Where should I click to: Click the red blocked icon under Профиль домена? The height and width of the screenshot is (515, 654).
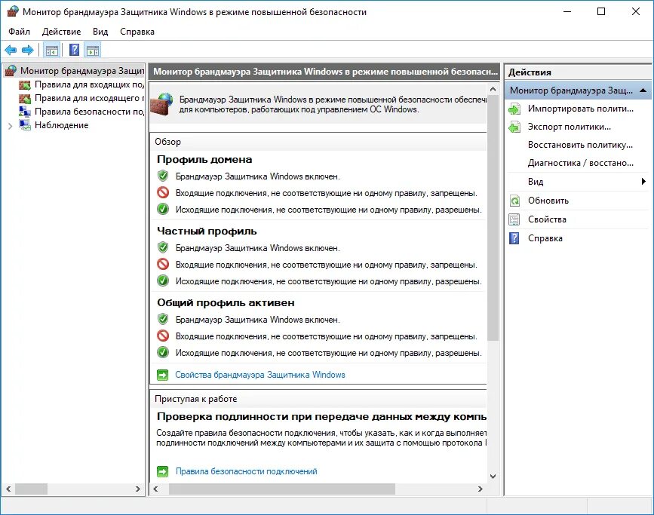163,192
